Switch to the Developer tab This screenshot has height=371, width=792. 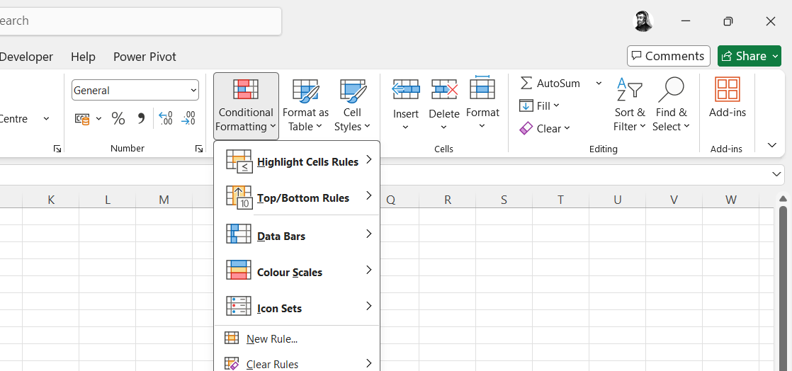(26, 57)
